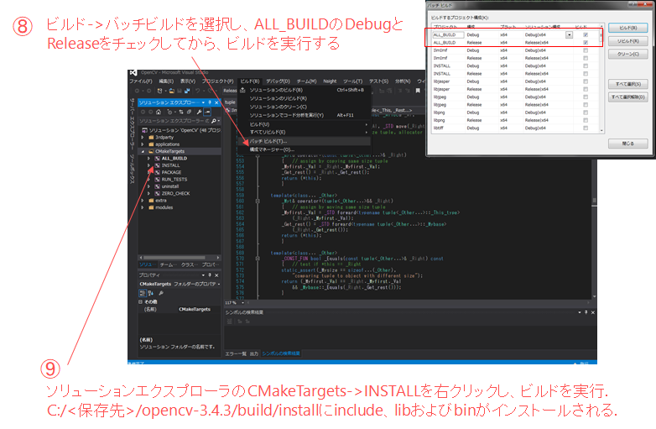Click the Property Pages wrench icon in Properties panel
Viewport: 656px width, 429px height.
pyautogui.click(x=161, y=293)
